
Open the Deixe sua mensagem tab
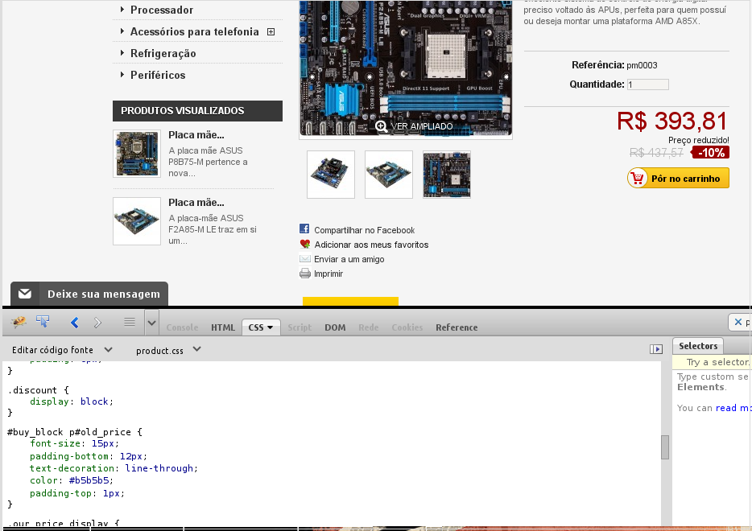[89, 294]
